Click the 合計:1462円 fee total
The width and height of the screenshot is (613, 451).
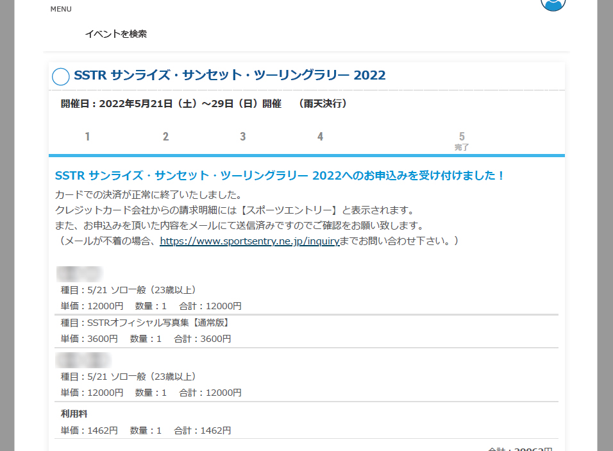coord(202,430)
